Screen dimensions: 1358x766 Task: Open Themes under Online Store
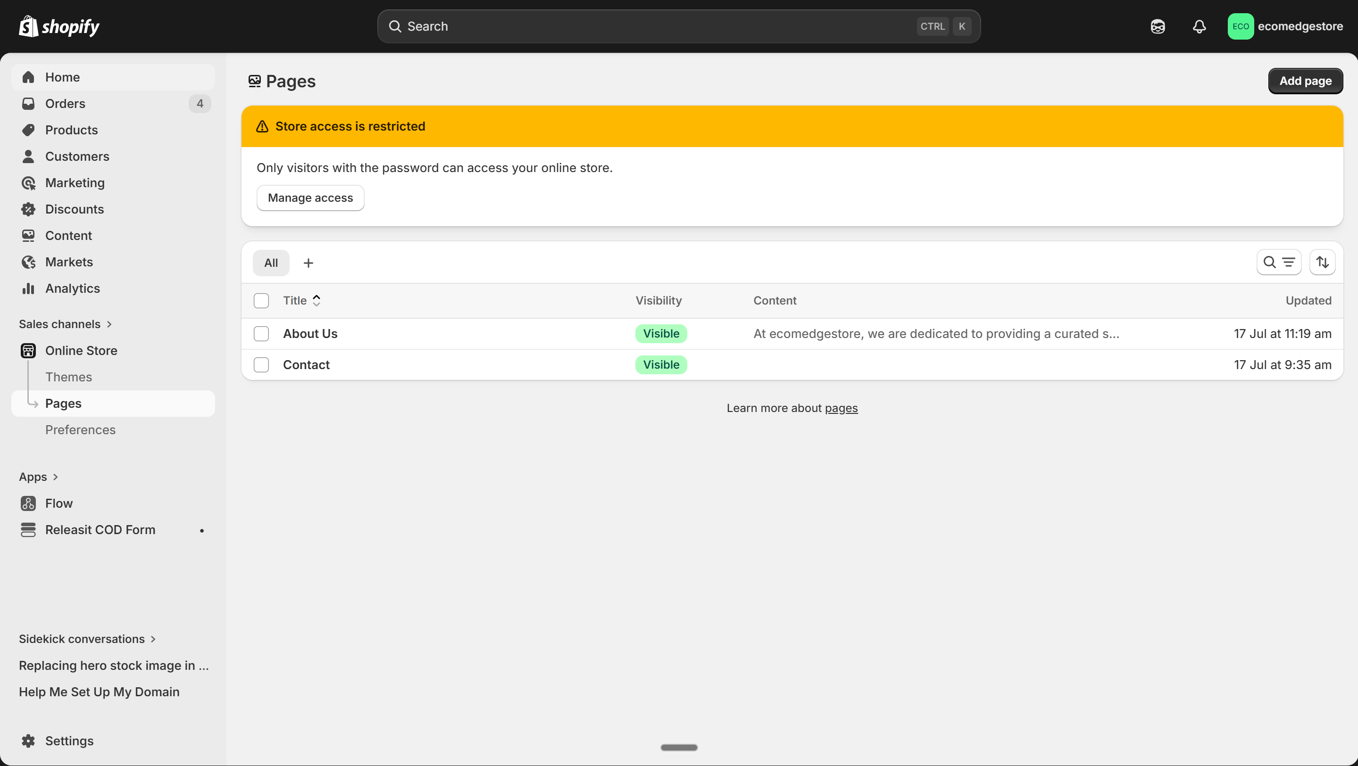point(68,377)
